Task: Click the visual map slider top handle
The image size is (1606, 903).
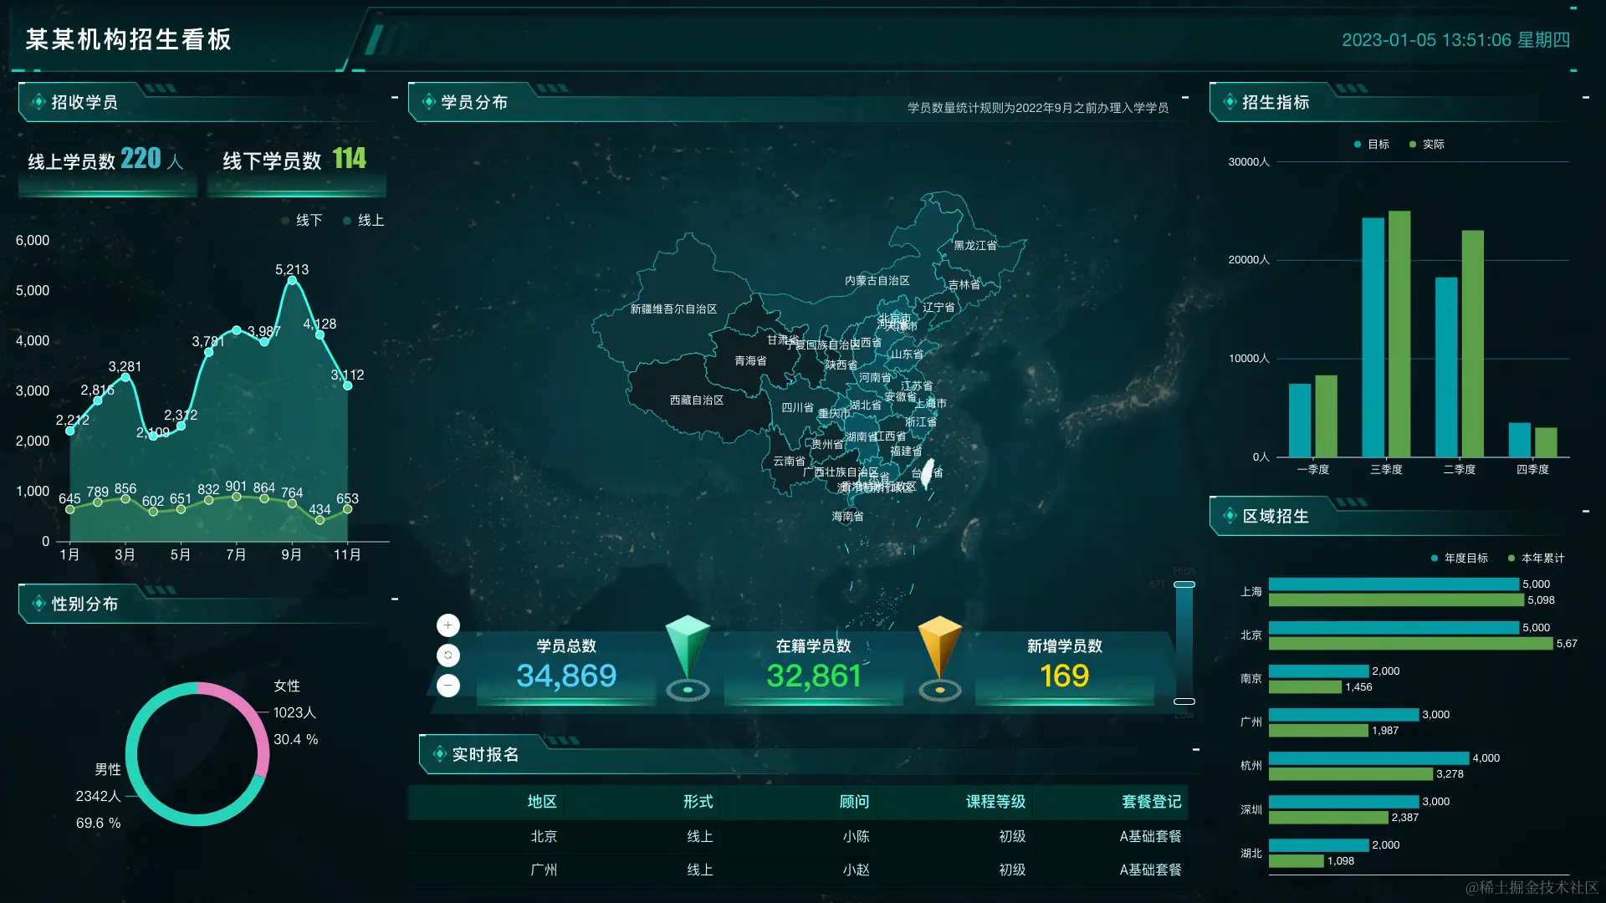Action: pos(1184,584)
